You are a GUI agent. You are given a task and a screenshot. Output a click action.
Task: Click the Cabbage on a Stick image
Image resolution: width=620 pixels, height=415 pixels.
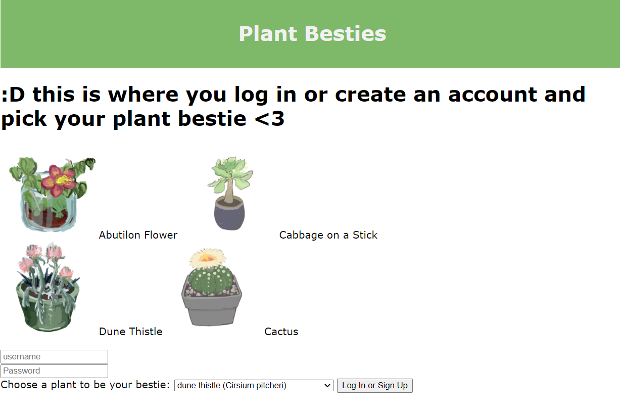coord(230,194)
